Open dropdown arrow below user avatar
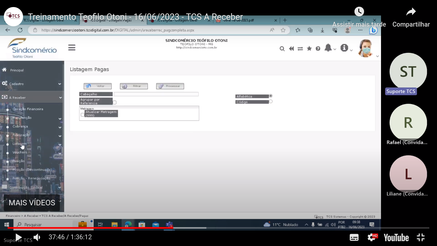Screen dimensions: 437x246 [x=377, y=56]
